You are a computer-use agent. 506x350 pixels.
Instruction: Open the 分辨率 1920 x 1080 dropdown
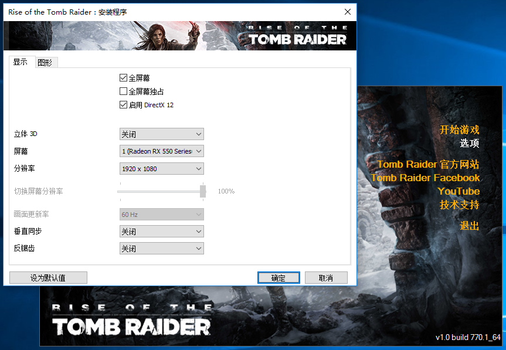(162, 169)
